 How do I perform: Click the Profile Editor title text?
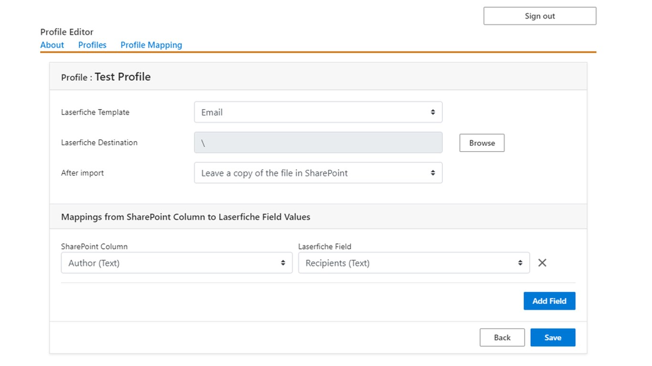pyautogui.click(x=66, y=32)
